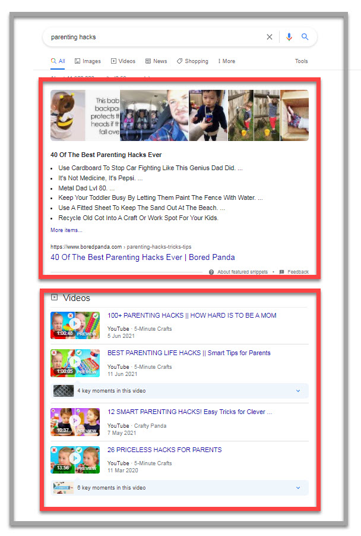Viewport: 361px width, 536px height.
Task: Open '26 PRICELESS HACKS FOR PARENTS' video
Action: [x=164, y=450]
